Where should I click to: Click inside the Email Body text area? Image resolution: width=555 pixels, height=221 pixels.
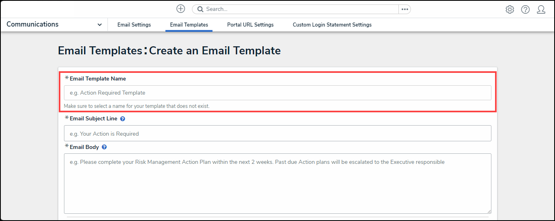coord(277,184)
